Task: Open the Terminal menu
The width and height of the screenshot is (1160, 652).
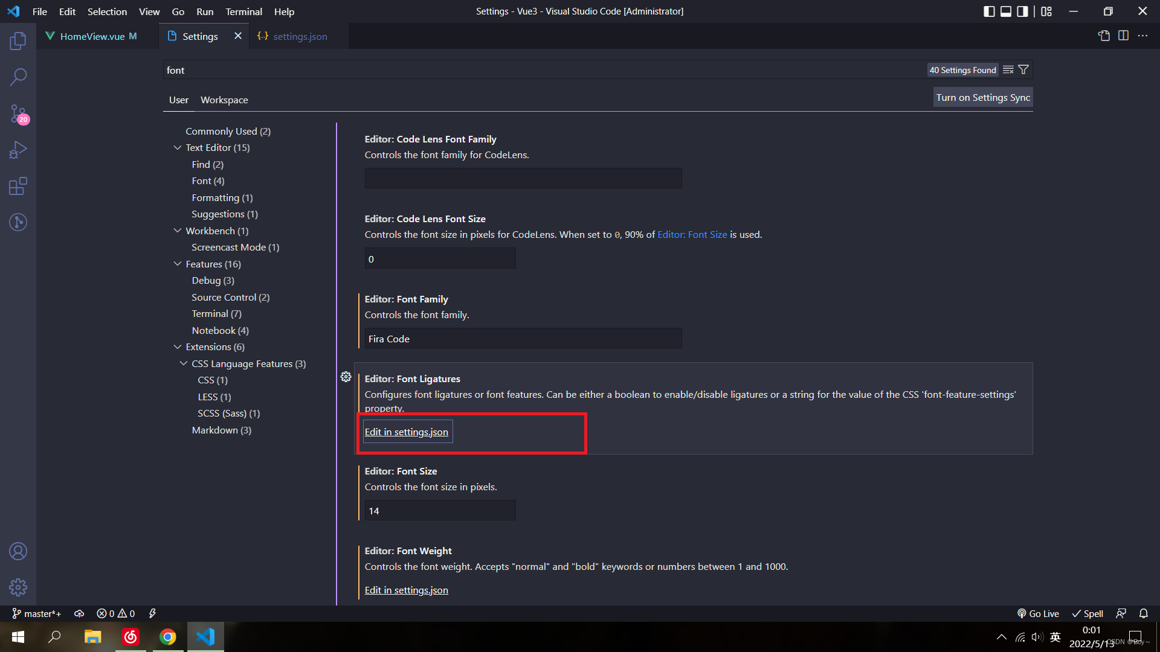Action: coord(243,11)
